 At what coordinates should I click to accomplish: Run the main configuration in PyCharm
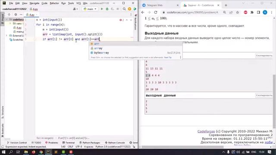tap(102, 9)
